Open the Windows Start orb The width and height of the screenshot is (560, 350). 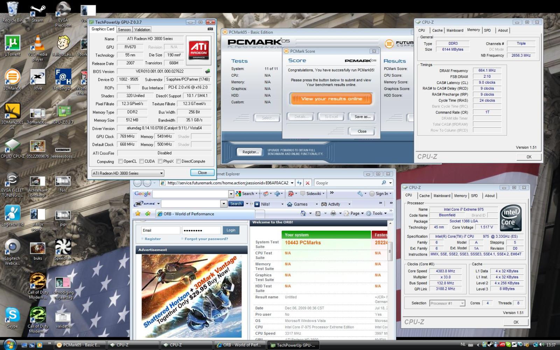pyautogui.click(x=9, y=344)
